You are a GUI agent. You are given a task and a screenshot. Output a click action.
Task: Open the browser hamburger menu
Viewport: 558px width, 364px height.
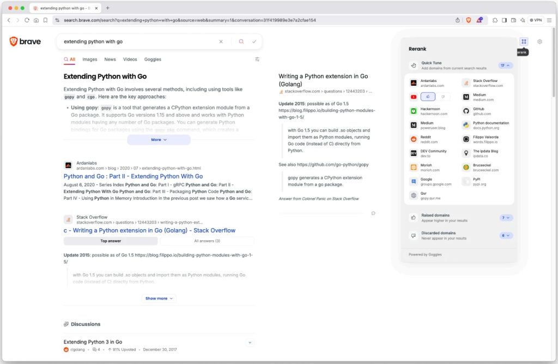click(549, 20)
